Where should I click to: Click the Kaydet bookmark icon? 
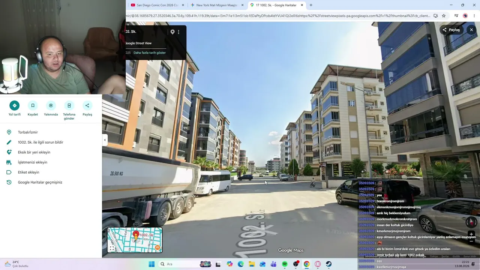point(33,105)
